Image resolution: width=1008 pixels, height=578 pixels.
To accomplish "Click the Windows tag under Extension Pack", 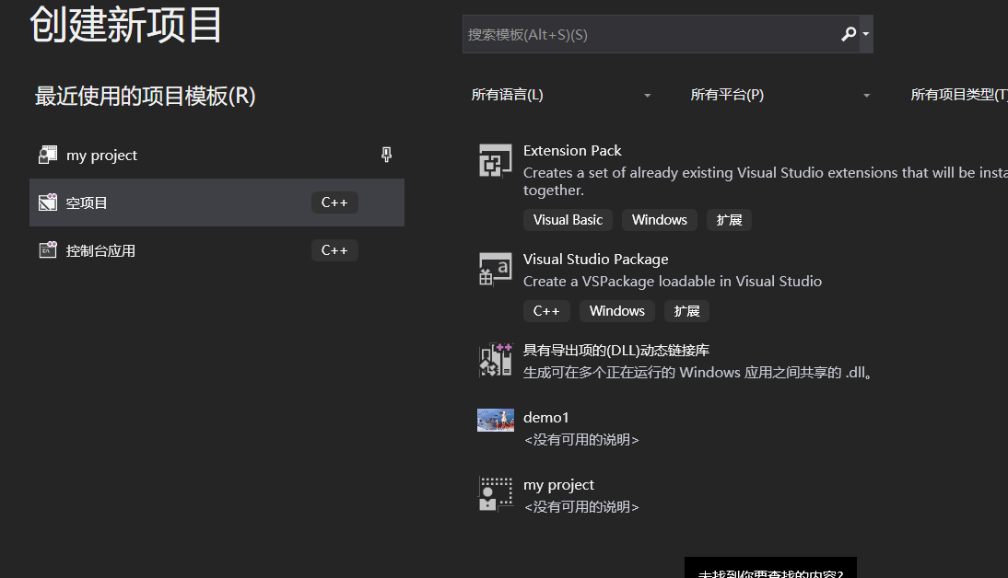I will pyautogui.click(x=660, y=220).
